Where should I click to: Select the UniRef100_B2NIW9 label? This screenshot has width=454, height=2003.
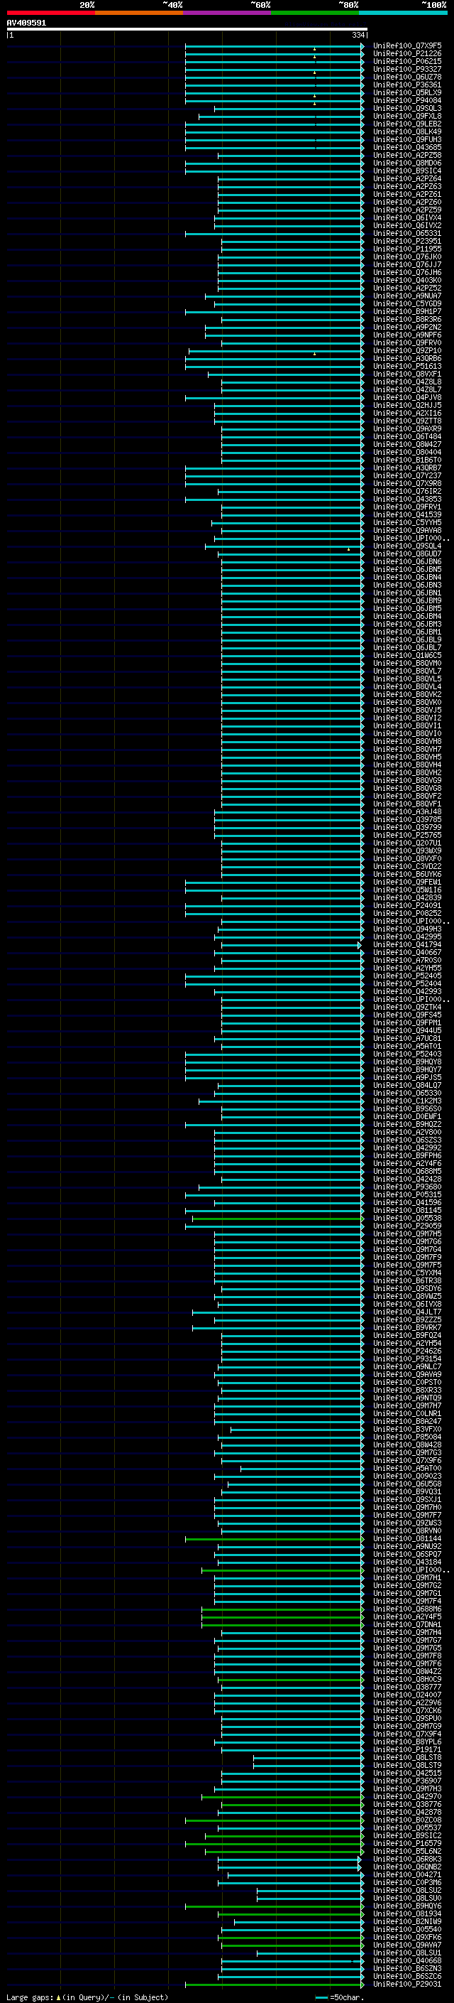tap(407, 1922)
